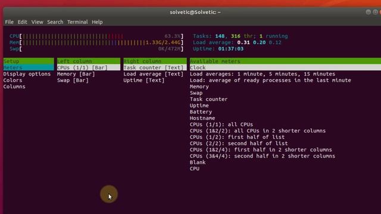Select CPUs (2/2): second half of list
This screenshot has width=381, height=214.
coord(239,143)
